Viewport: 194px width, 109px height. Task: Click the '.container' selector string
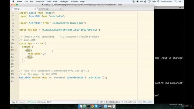coord(95,78)
